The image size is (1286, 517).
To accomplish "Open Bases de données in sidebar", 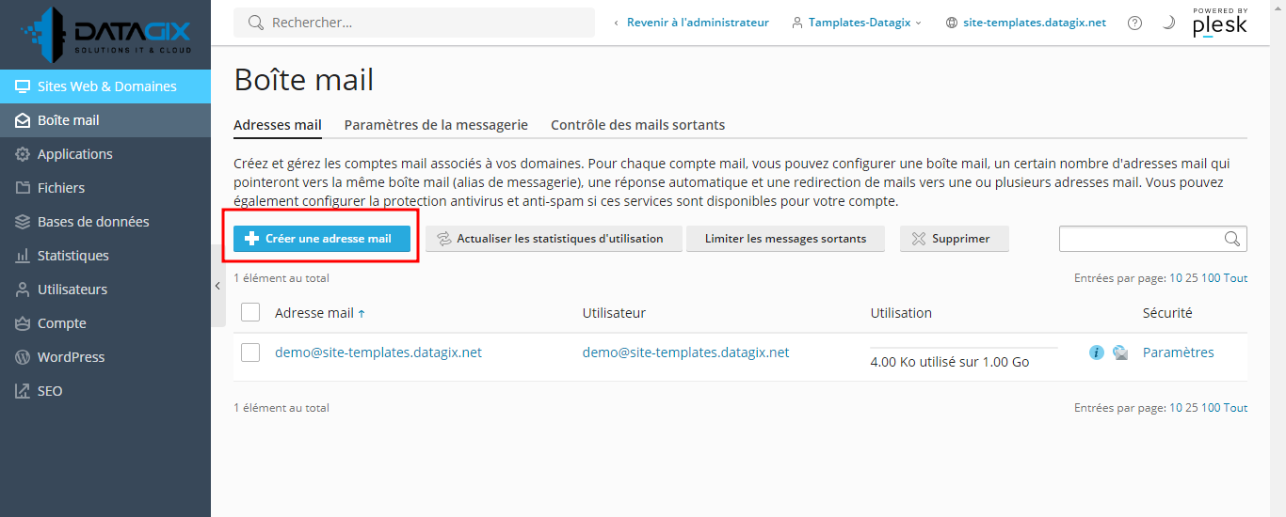I will pyautogui.click(x=92, y=222).
